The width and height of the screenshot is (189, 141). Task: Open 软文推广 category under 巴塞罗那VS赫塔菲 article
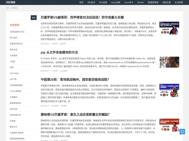tap(63, 44)
